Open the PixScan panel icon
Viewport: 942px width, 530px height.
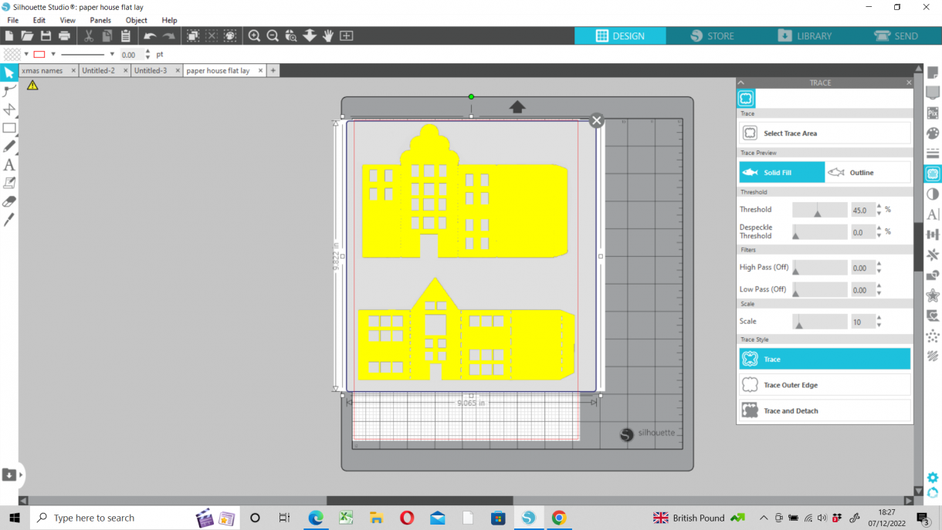(933, 113)
